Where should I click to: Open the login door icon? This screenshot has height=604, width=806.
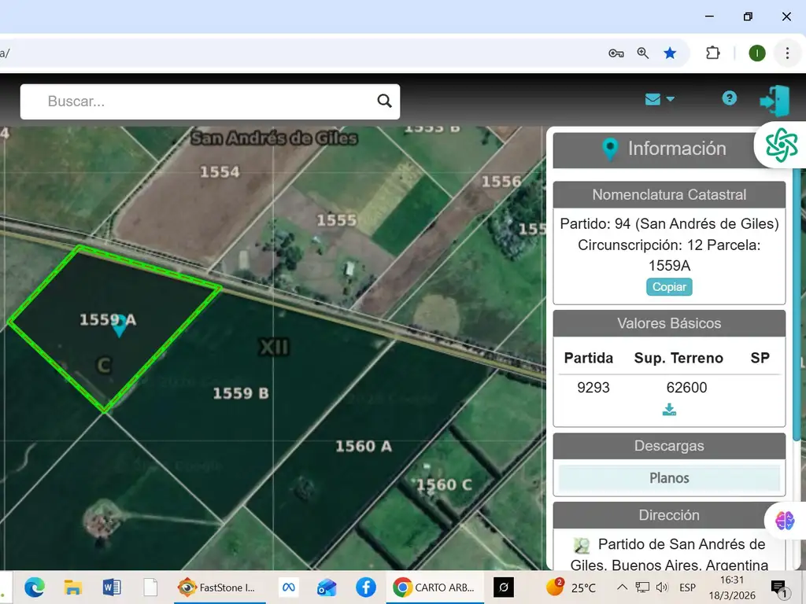tap(775, 101)
